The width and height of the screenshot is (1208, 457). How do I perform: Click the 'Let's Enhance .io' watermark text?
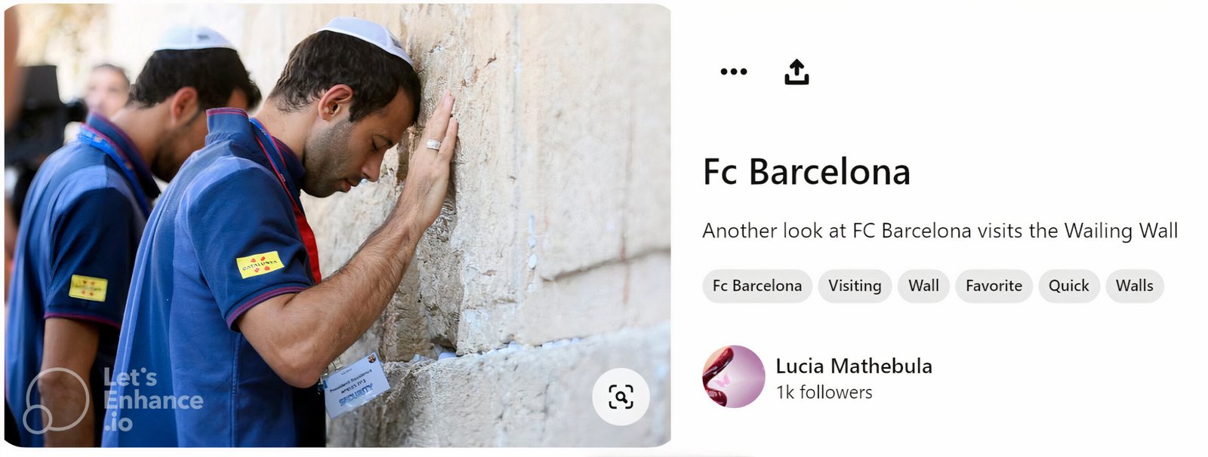click(151, 400)
